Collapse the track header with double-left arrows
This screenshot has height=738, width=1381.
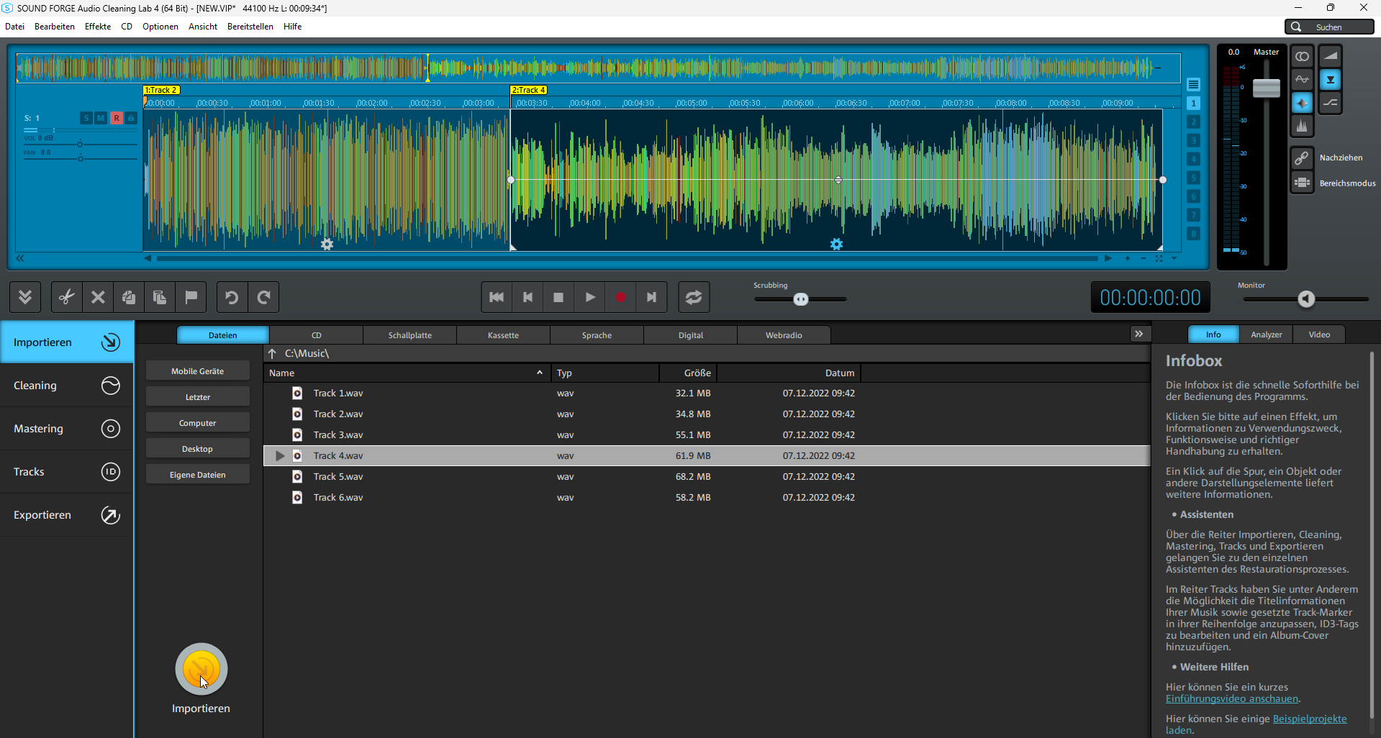coord(20,258)
